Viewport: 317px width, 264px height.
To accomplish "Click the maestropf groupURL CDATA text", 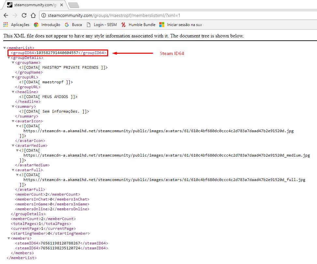I will tap(53, 82).
